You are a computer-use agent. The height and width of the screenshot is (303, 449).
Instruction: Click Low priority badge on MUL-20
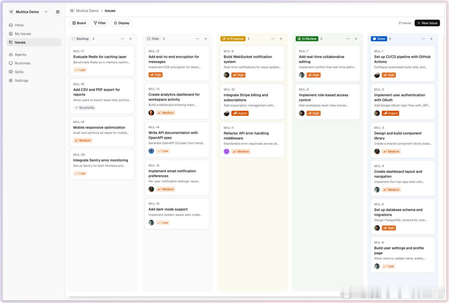pyautogui.click(x=80, y=173)
